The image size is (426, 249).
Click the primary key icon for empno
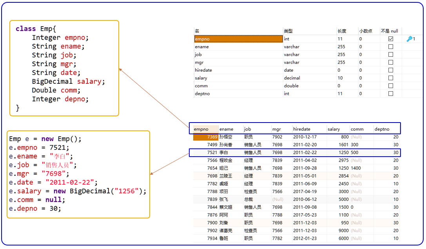[x=410, y=39]
